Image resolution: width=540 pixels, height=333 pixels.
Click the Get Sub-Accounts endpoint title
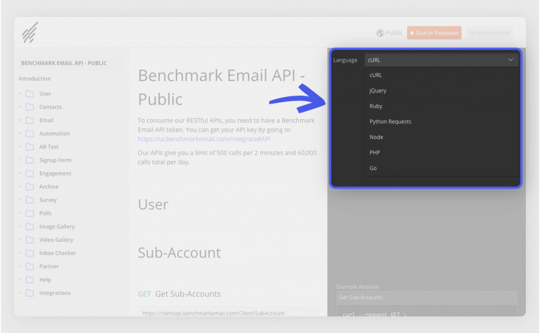pyautogui.click(x=188, y=294)
